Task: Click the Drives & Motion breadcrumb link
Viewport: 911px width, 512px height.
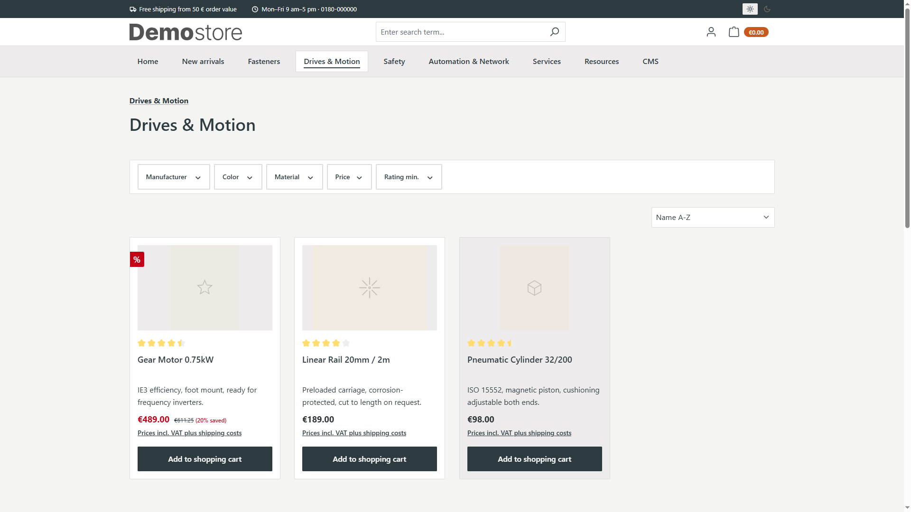Action: click(x=159, y=101)
